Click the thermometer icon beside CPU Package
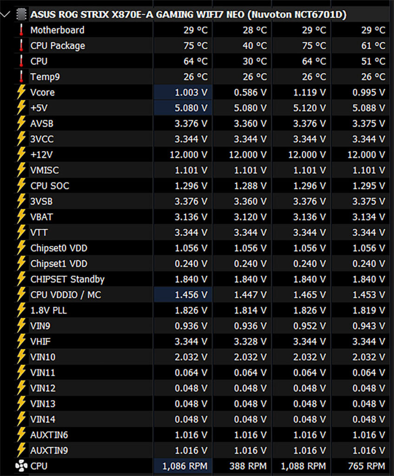 pyautogui.click(x=21, y=46)
